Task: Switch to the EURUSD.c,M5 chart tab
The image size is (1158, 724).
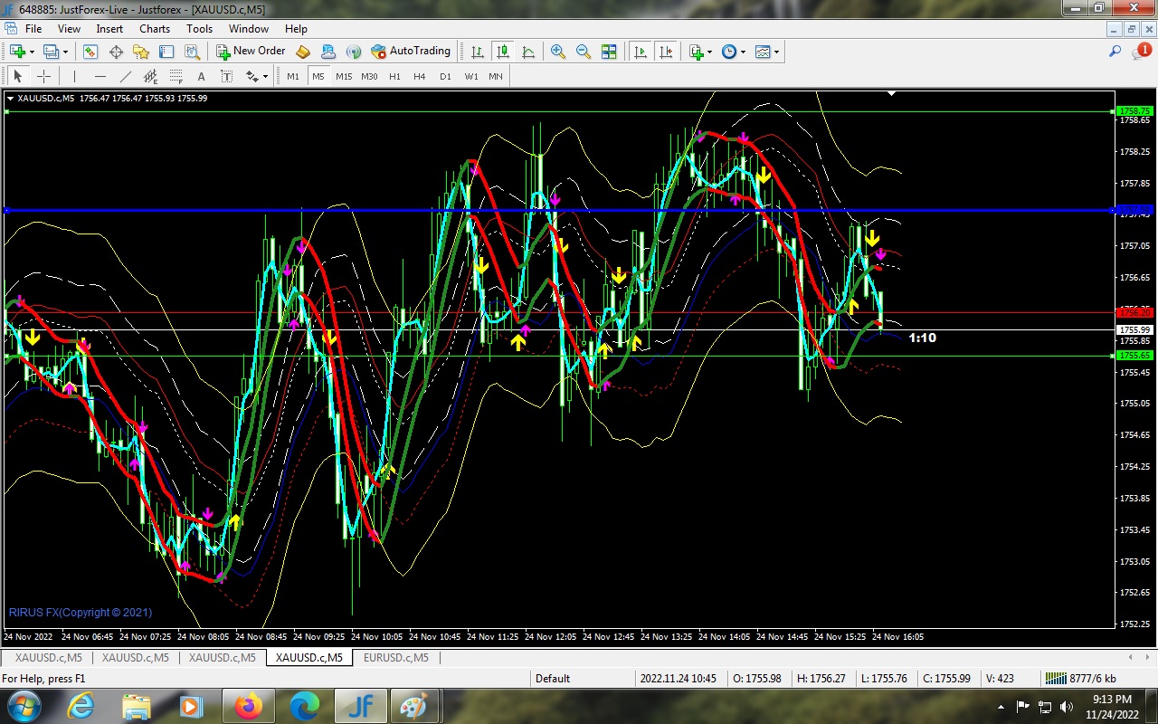Action: (395, 658)
